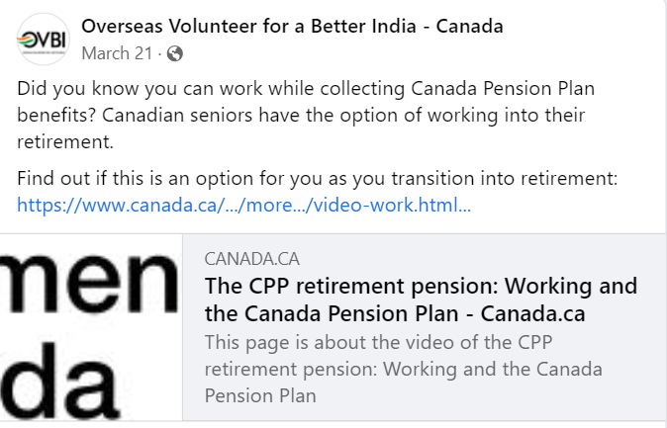Viewport: 667px width, 428px height.
Task: Click 'benefits? Canadian seniors' line of post
Action: click(301, 116)
